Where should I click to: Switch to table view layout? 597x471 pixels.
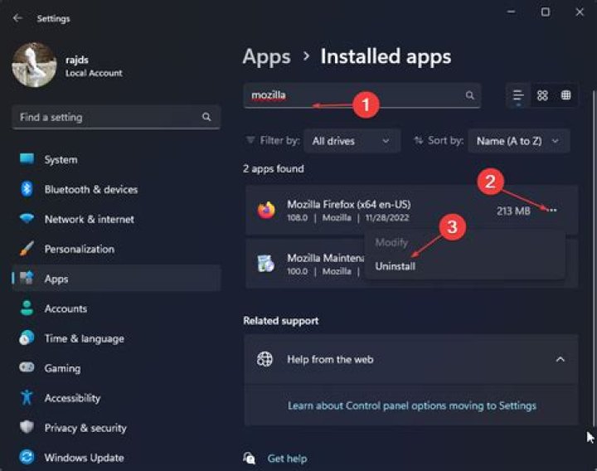coord(565,95)
